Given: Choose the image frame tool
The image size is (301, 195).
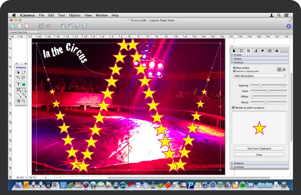Looking at the screenshot, I should (x=24, y=84).
